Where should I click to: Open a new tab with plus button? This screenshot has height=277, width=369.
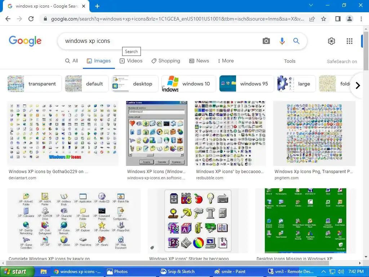pyautogui.click(x=97, y=6)
